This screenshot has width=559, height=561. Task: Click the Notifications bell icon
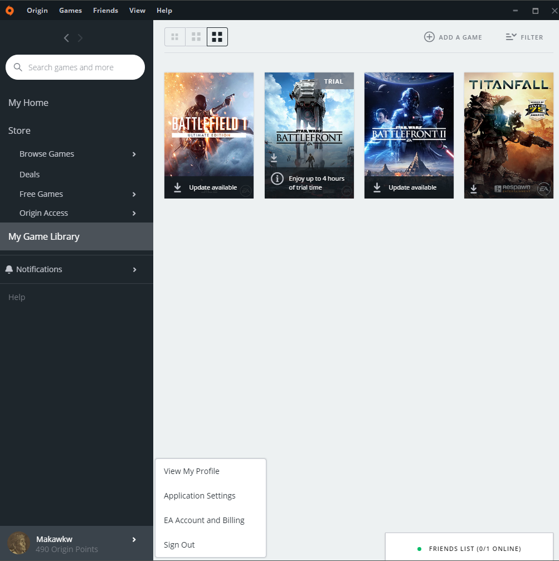click(x=9, y=269)
